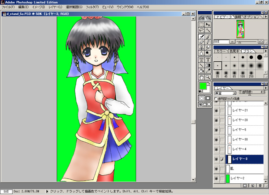Open Layers panel flyout menu arrow

click(265, 88)
